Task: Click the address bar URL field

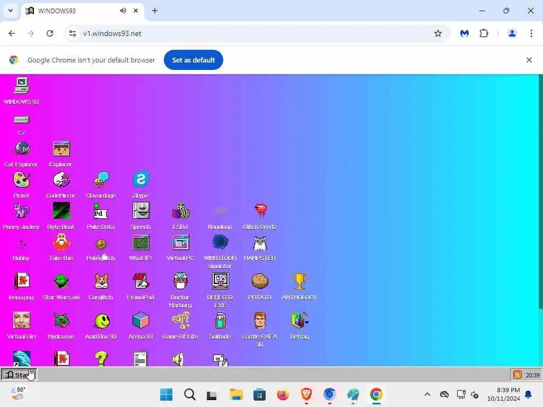Action: pyautogui.click(x=256, y=33)
